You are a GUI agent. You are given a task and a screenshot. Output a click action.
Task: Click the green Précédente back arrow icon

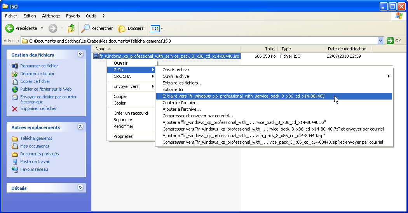(x=10, y=28)
